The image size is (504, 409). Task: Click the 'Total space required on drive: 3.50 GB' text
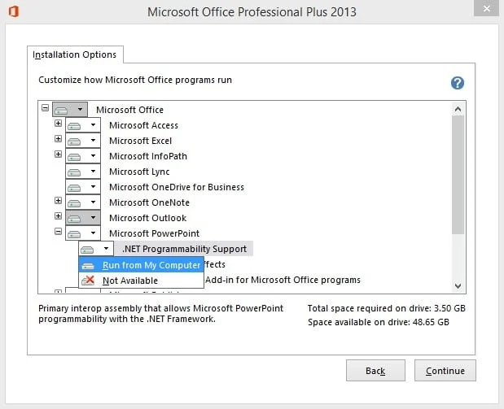(387, 308)
